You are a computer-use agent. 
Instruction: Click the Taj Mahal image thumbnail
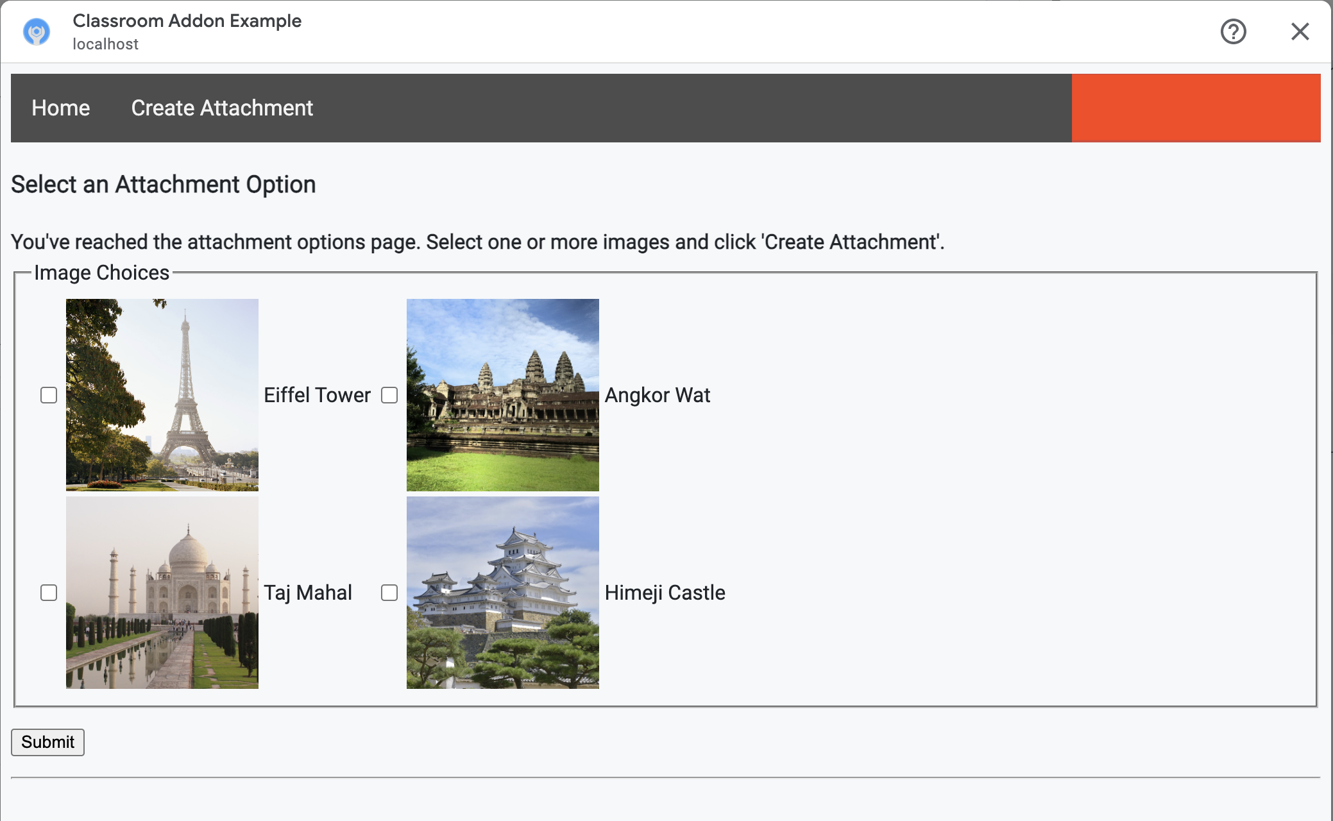[162, 593]
